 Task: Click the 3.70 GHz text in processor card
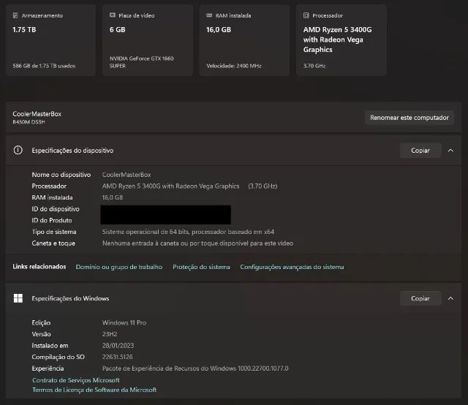click(314, 66)
